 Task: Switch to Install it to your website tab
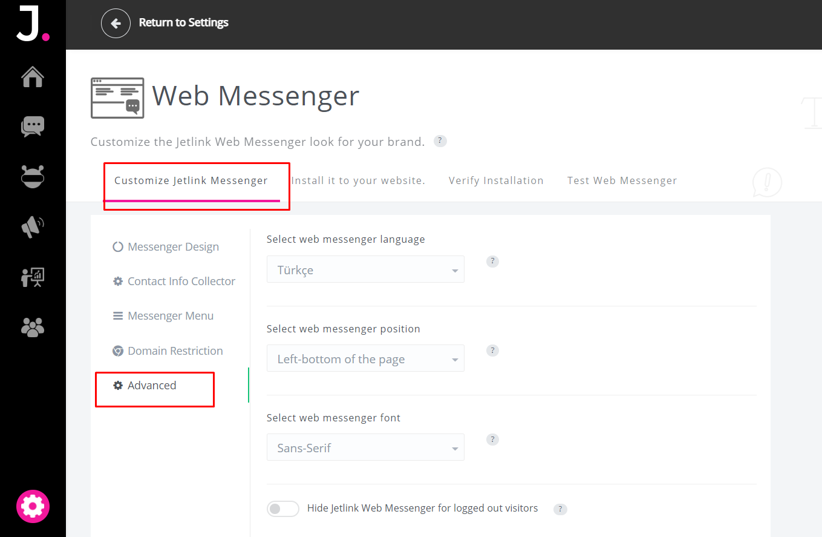point(358,180)
